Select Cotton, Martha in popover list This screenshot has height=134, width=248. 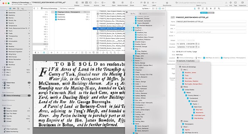click(x=140, y=96)
